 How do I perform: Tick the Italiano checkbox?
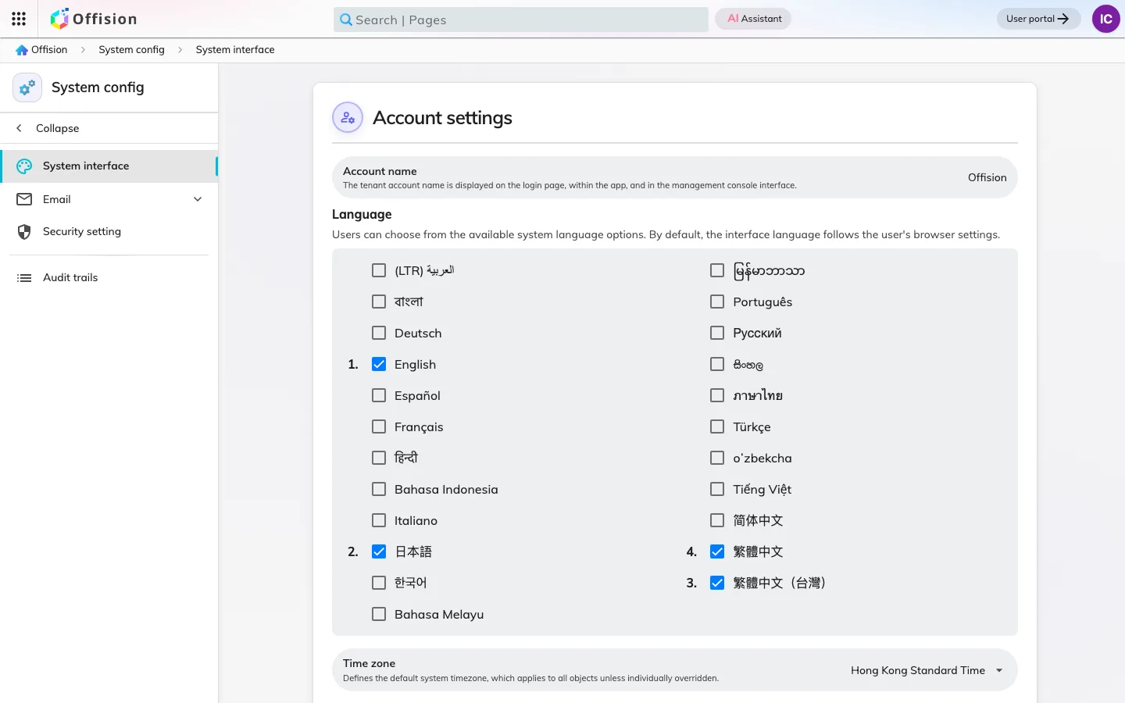pos(379,520)
